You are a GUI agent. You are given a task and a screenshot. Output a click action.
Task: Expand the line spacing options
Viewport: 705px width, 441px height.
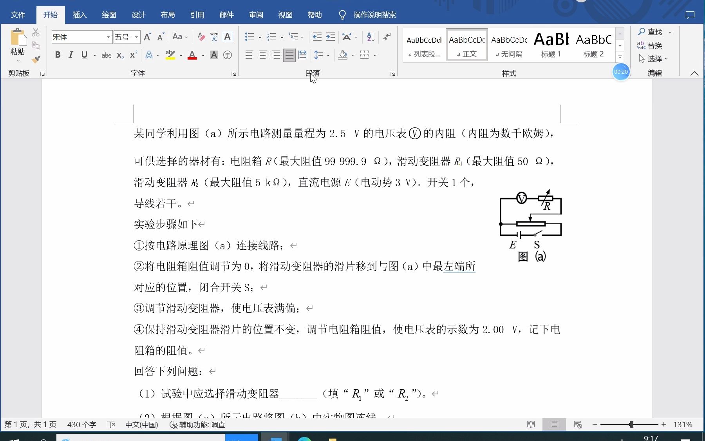tap(327, 55)
